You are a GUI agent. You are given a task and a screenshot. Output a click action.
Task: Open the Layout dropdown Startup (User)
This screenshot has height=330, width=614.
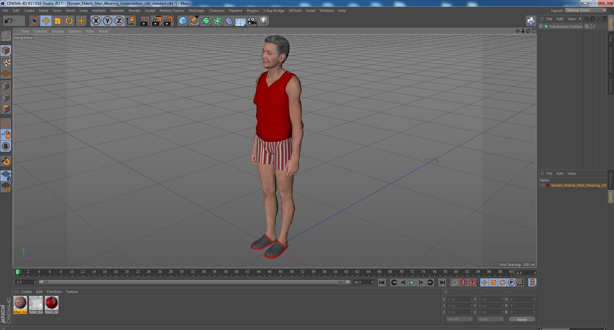(586, 10)
